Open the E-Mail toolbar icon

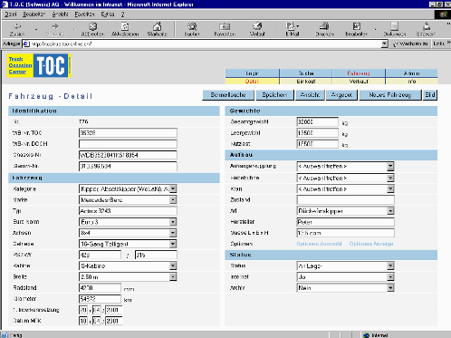click(292, 29)
